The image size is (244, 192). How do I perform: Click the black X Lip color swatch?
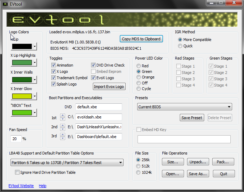[22, 46]
